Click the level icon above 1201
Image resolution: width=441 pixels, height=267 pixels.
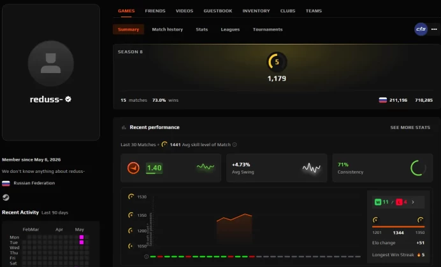click(375, 220)
